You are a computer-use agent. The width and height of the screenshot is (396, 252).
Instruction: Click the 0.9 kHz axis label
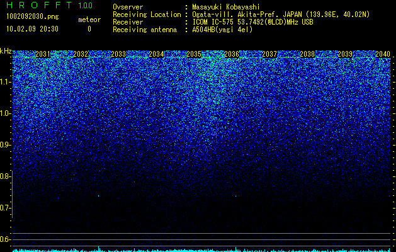[x=5, y=145]
